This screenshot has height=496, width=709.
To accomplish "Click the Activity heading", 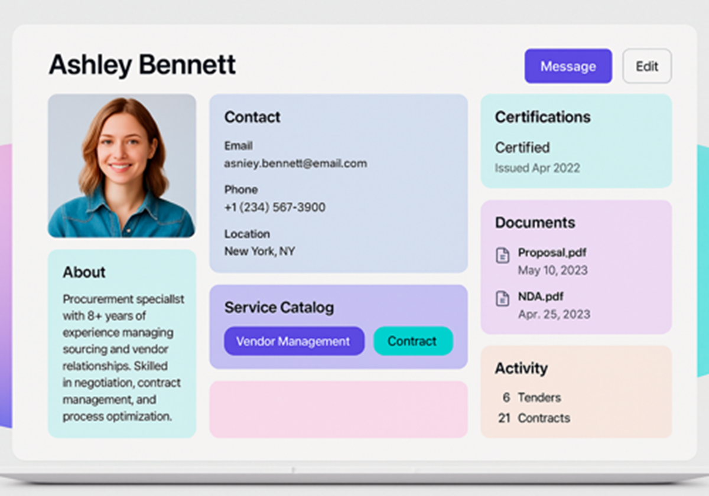I will 521,368.
